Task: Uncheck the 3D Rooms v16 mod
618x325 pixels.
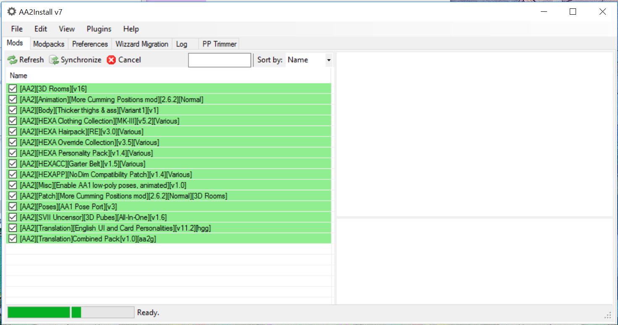Action: [x=13, y=89]
